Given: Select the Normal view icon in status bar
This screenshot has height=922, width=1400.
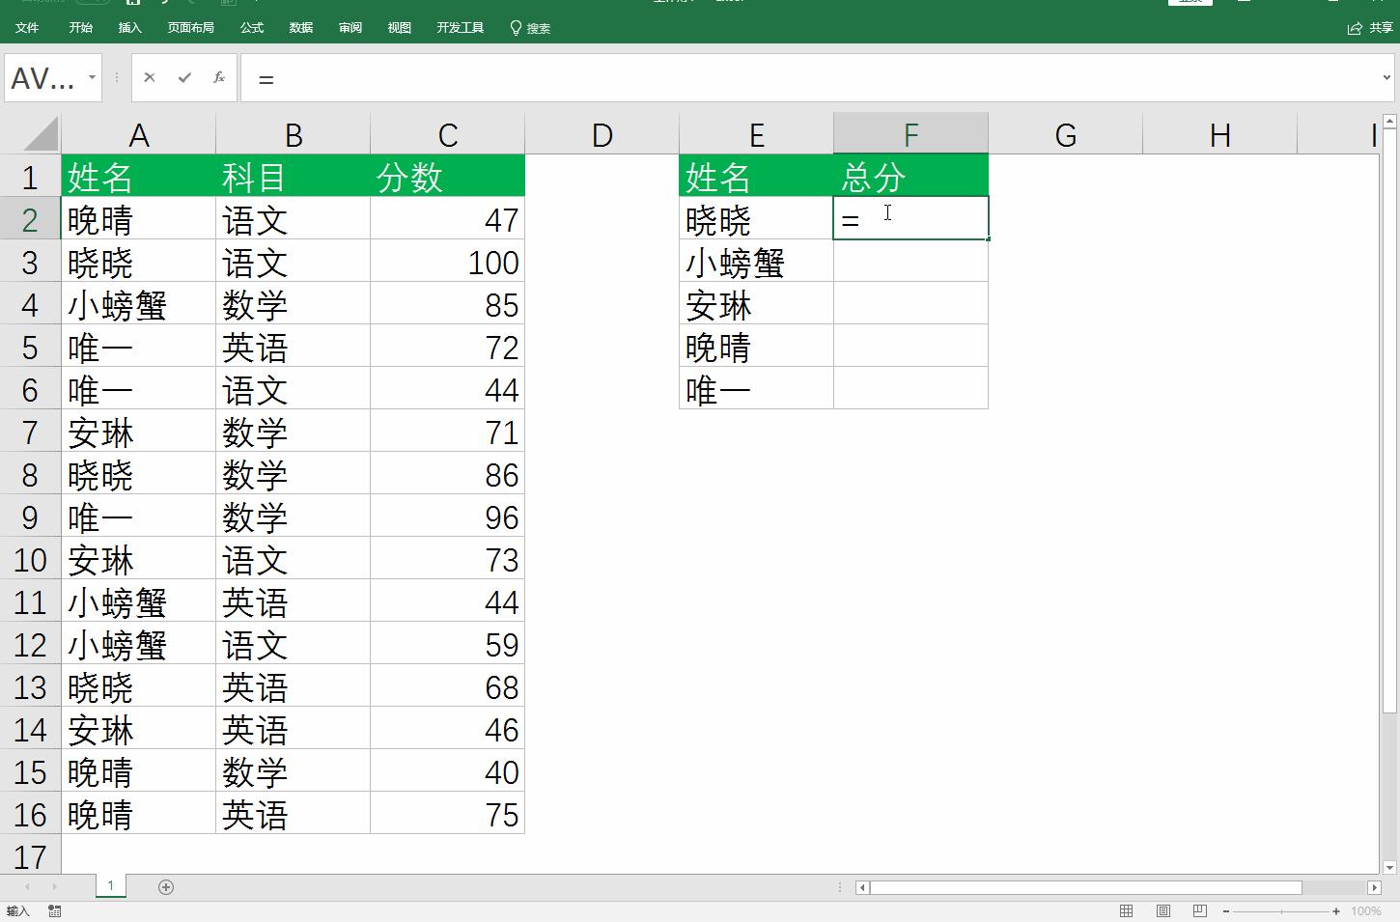Looking at the screenshot, I should point(1126,910).
